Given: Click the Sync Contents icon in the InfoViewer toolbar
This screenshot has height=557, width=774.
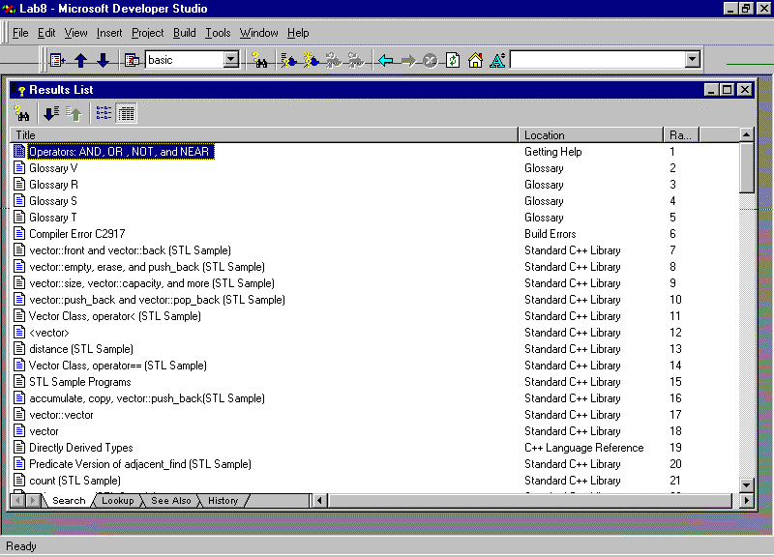Looking at the screenshot, I should (57, 60).
